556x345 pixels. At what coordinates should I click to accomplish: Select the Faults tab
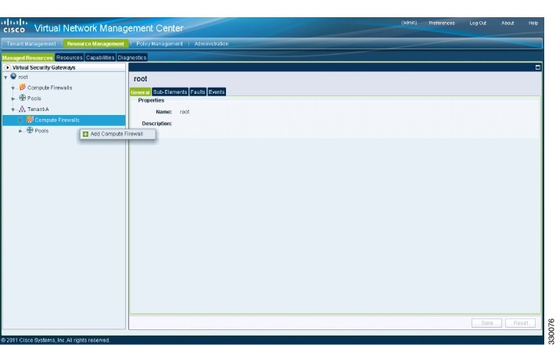tap(198, 92)
